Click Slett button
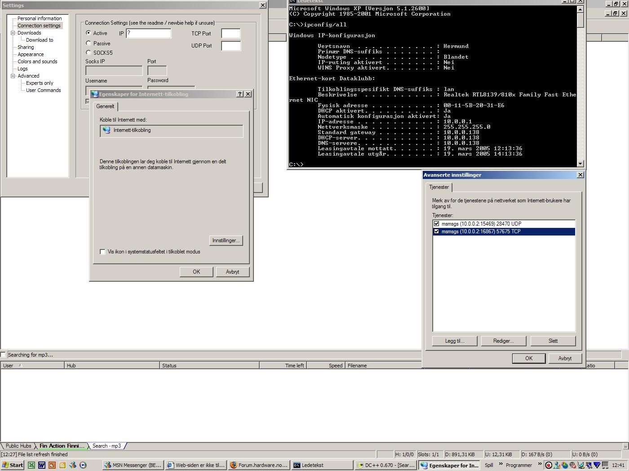Viewport: 629px width, 471px height. (553, 341)
